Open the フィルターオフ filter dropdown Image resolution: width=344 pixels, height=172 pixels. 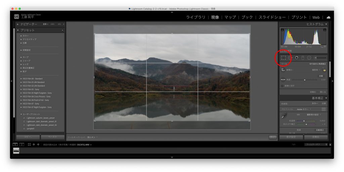(x=316, y=145)
